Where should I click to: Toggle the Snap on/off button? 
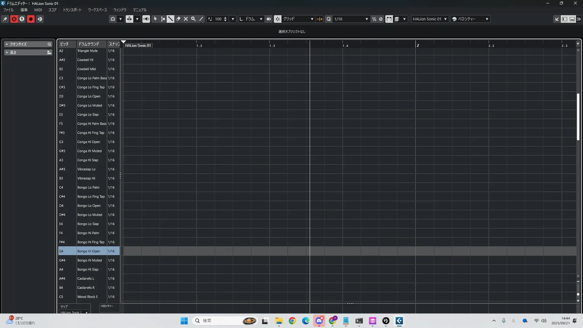point(278,19)
